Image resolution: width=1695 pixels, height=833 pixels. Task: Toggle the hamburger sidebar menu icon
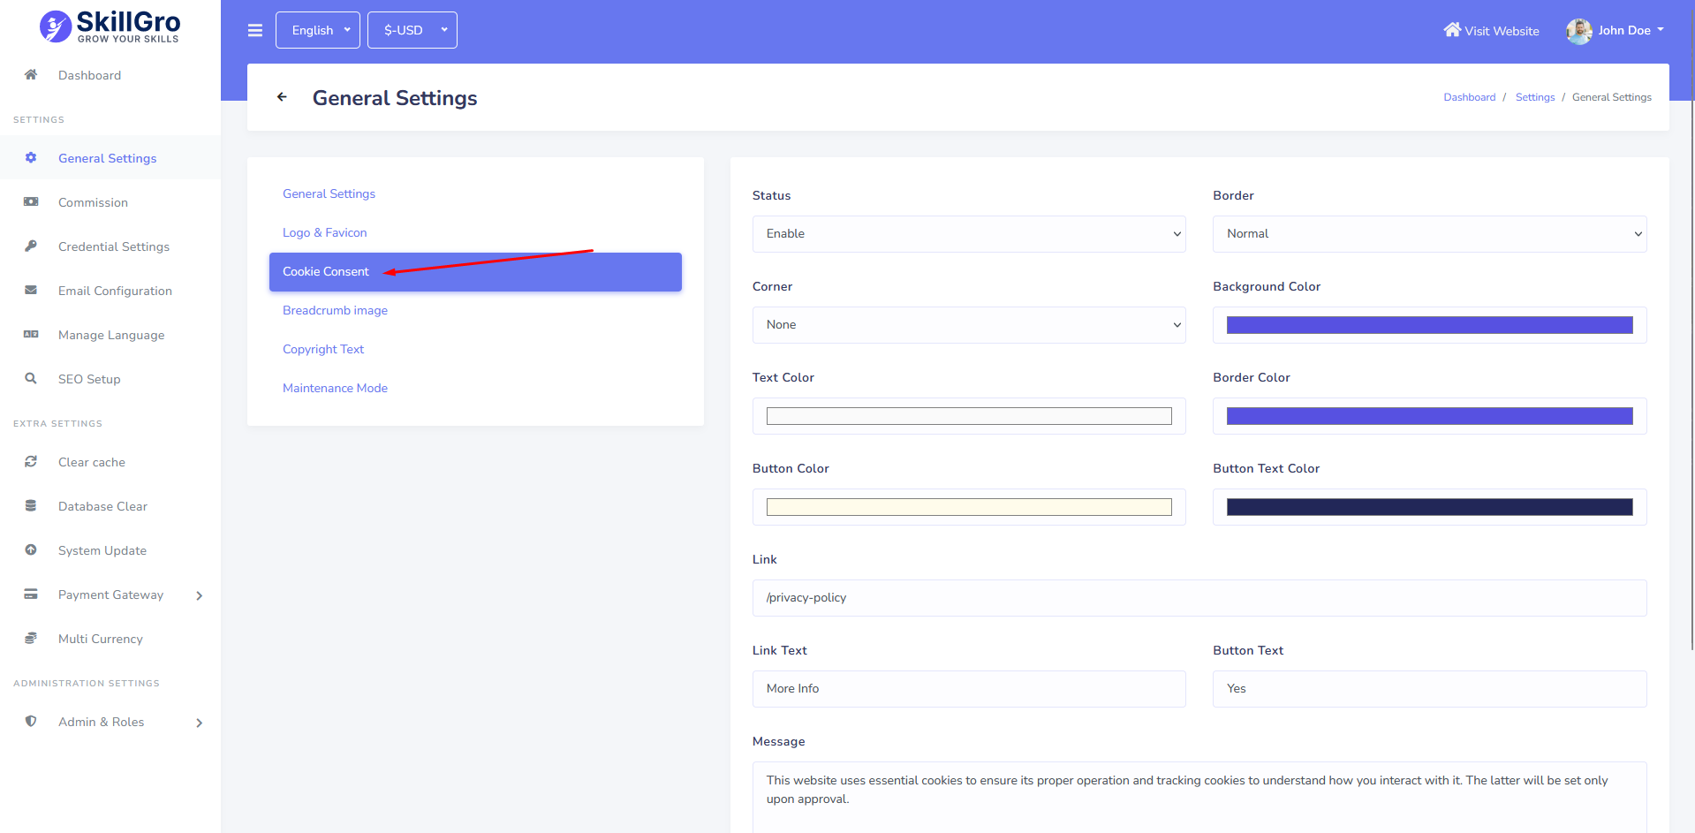click(x=255, y=30)
